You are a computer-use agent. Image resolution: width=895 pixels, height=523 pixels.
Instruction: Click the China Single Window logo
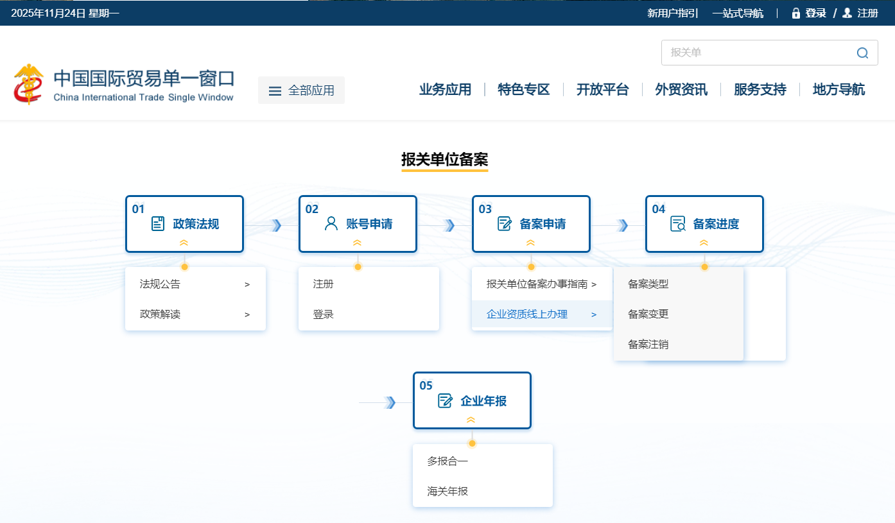click(29, 84)
